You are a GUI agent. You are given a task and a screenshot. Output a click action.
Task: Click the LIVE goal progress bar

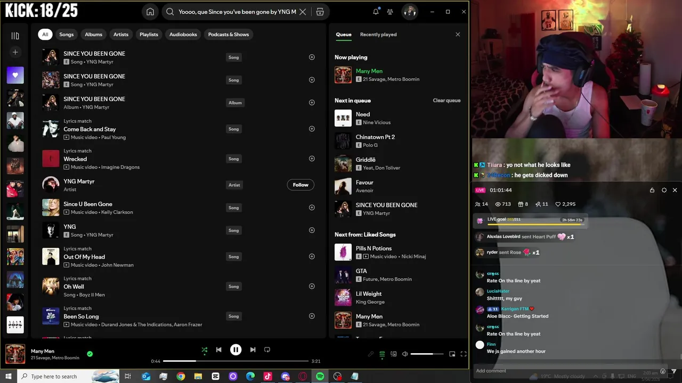click(x=535, y=224)
